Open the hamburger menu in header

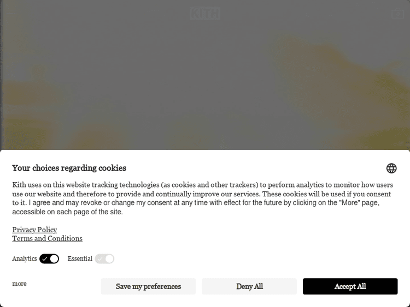[12, 13]
